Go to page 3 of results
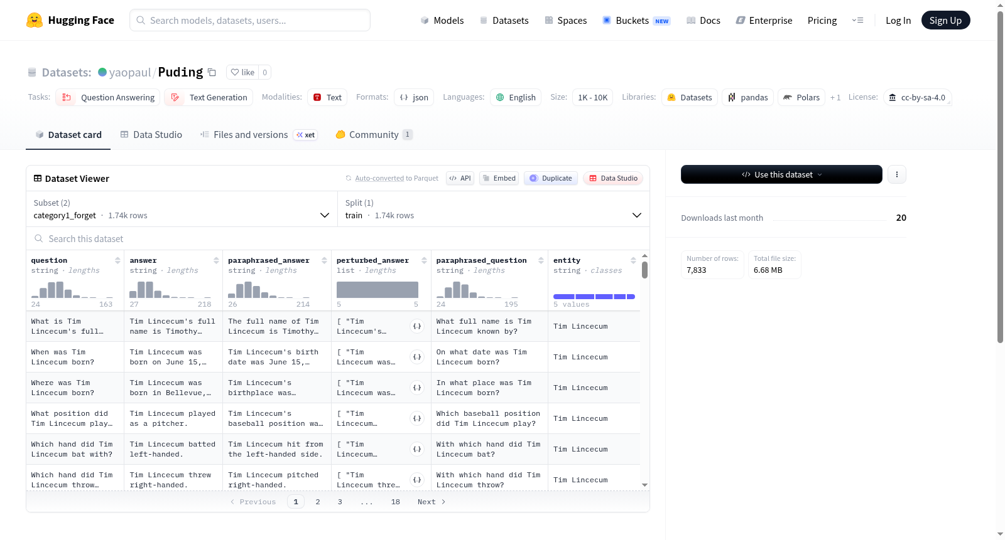1005x540 pixels. [x=340, y=502]
